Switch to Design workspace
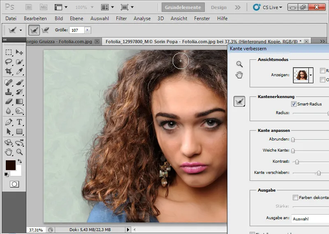This screenshot has width=329, height=234. 219,7
